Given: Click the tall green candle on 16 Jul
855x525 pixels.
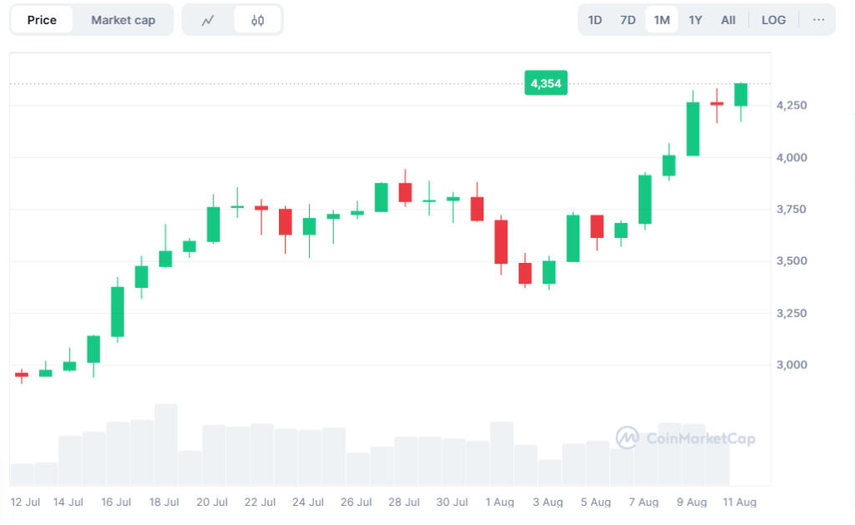Looking at the screenshot, I should point(118,311).
